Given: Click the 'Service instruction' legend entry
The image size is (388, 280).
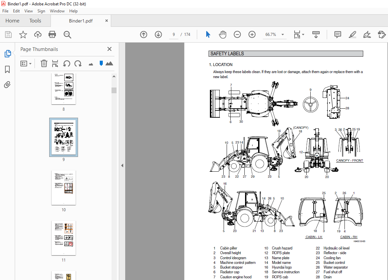Looking at the screenshot, I should (x=286, y=272).
